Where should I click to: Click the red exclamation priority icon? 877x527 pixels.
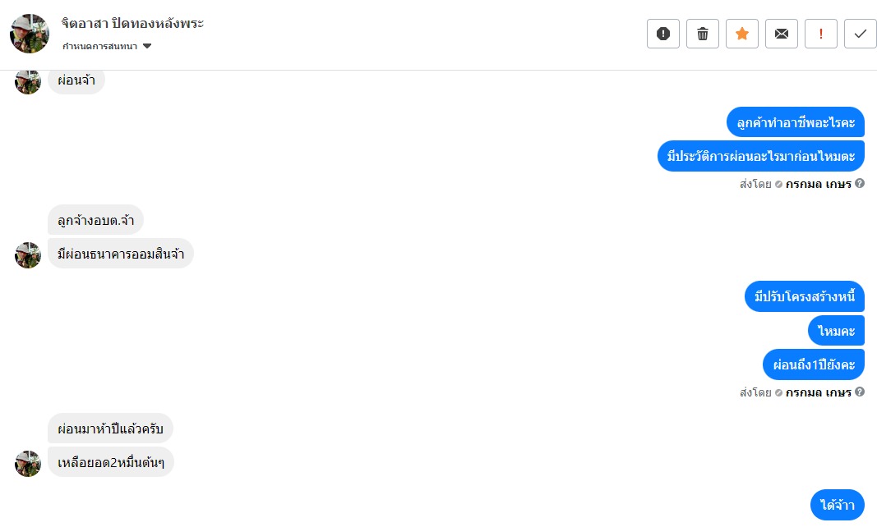(x=821, y=34)
